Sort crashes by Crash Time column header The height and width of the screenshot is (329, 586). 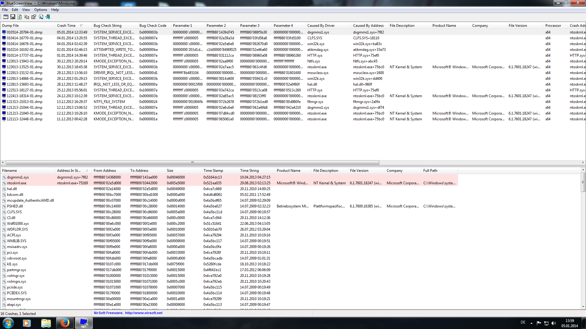(66, 26)
